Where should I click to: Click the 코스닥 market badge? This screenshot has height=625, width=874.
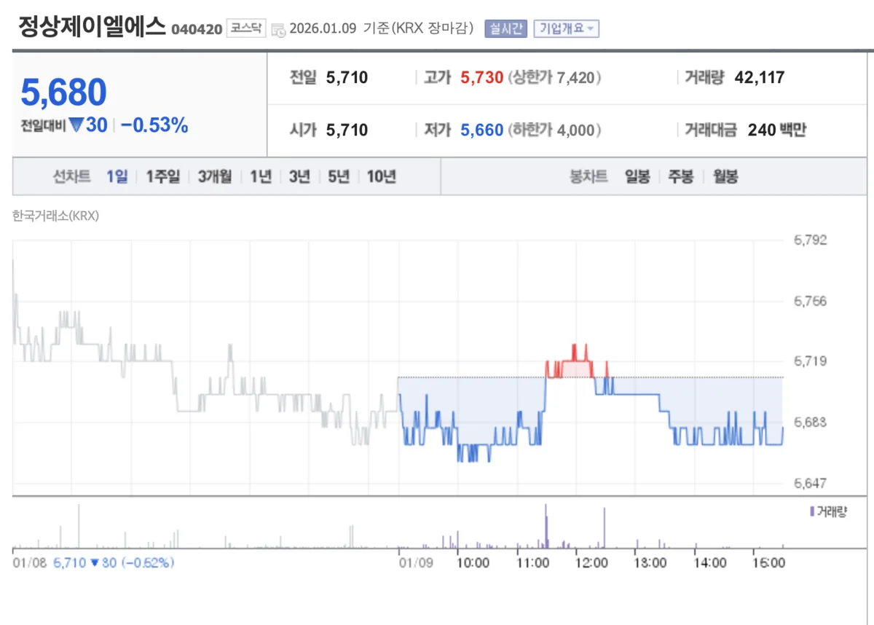pos(246,28)
